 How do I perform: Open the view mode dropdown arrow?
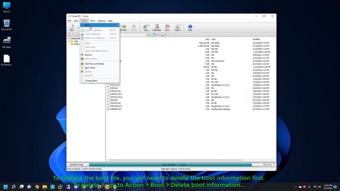(157, 35)
